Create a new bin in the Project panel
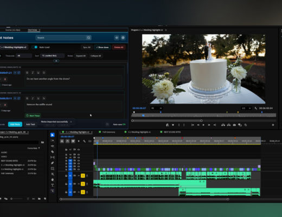The height and width of the screenshot is (217, 282). (39, 199)
